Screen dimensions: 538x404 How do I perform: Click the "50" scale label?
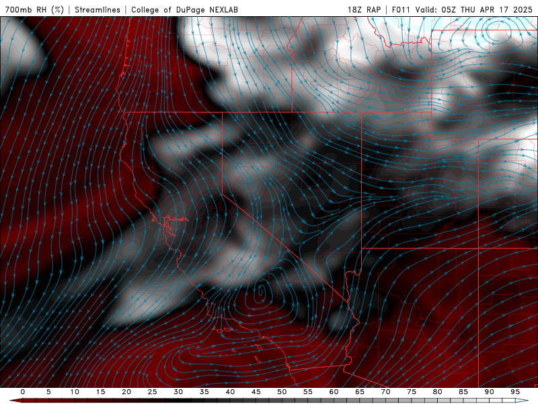[x=282, y=392]
